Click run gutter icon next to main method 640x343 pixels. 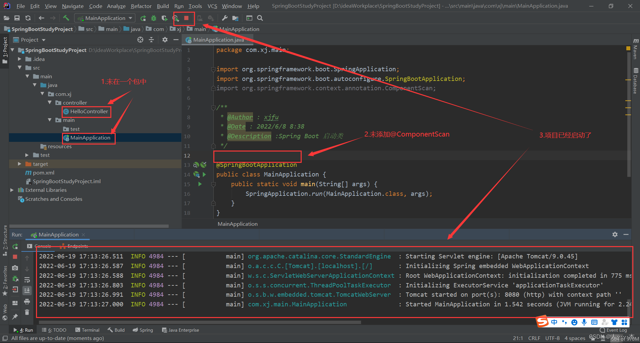pyautogui.click(x=200, y=184)
